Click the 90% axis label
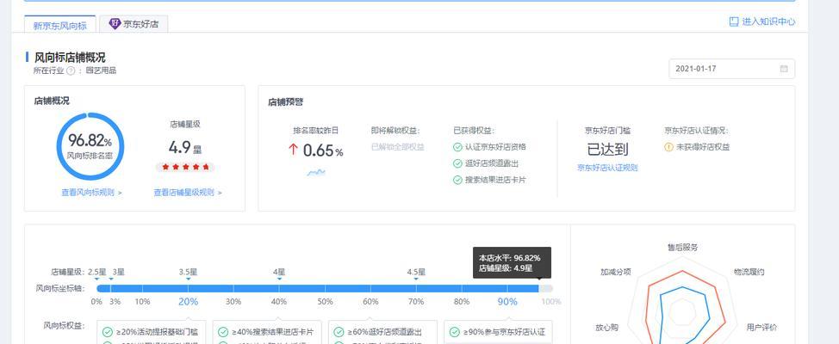The height and width of the screenshot is (344, 839). pyautogui.click(x=507, y=302)
